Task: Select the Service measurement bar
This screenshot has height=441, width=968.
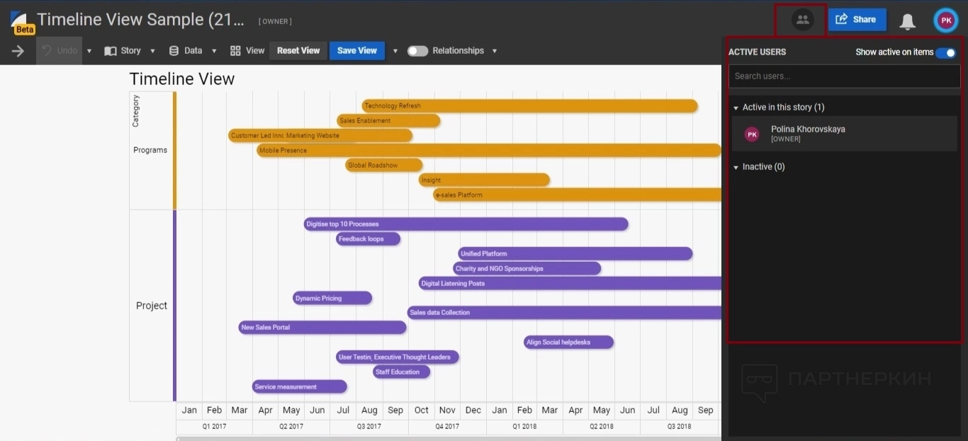Action: (300, 387)
